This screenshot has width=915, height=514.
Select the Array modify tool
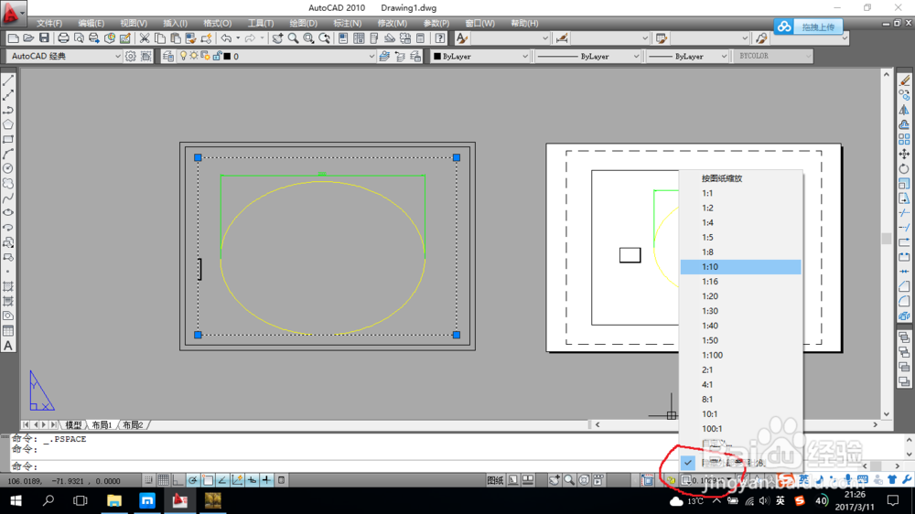(x=904, y=139)
